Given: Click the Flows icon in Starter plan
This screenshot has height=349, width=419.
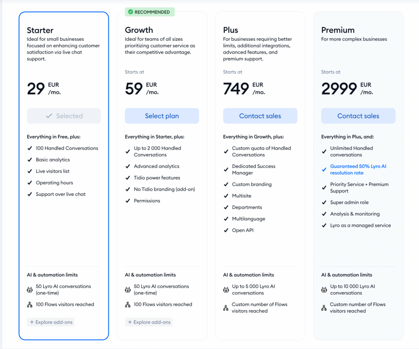Looking at the screenshot, I should pyautogui.click(x=29, y=304).
